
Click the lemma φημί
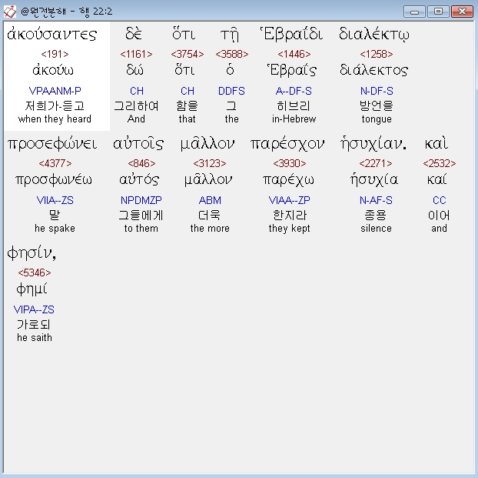click(32, 289)
